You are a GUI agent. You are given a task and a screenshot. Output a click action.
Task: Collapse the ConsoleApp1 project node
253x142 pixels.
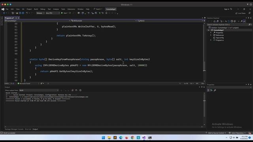click(209, 30)
